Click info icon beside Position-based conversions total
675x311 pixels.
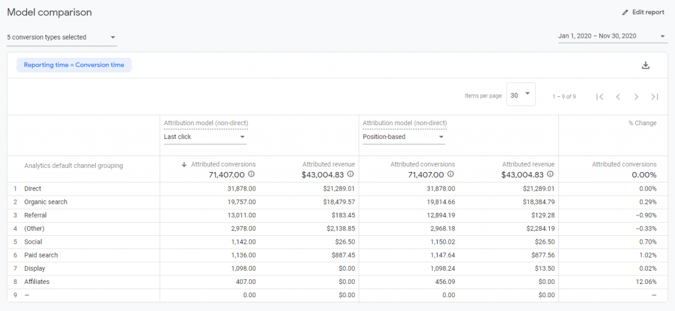tap(450, 175)
